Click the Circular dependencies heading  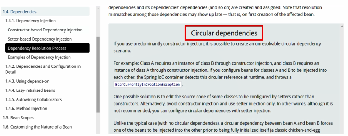pos(224,33)
